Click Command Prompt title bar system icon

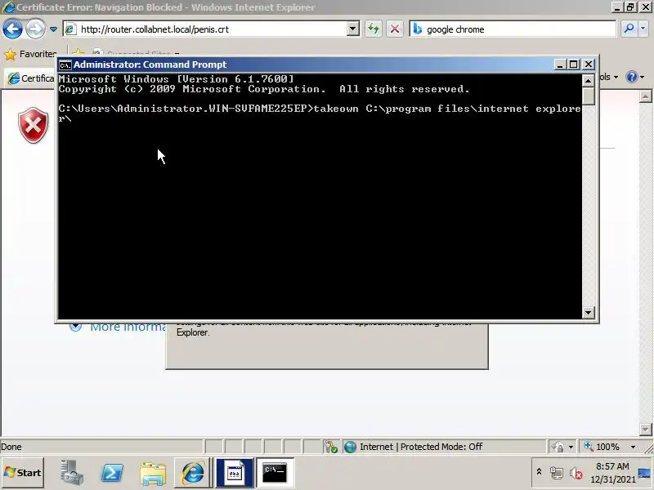65,65
